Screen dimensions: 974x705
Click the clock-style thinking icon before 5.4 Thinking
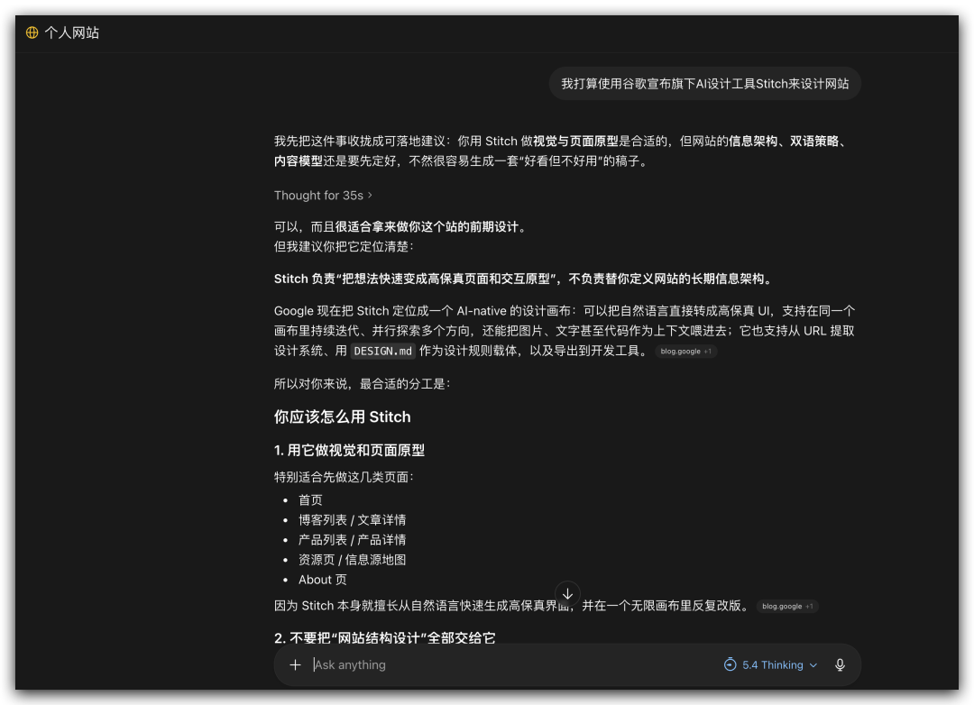pyautogui.click(x=730, y=664)
